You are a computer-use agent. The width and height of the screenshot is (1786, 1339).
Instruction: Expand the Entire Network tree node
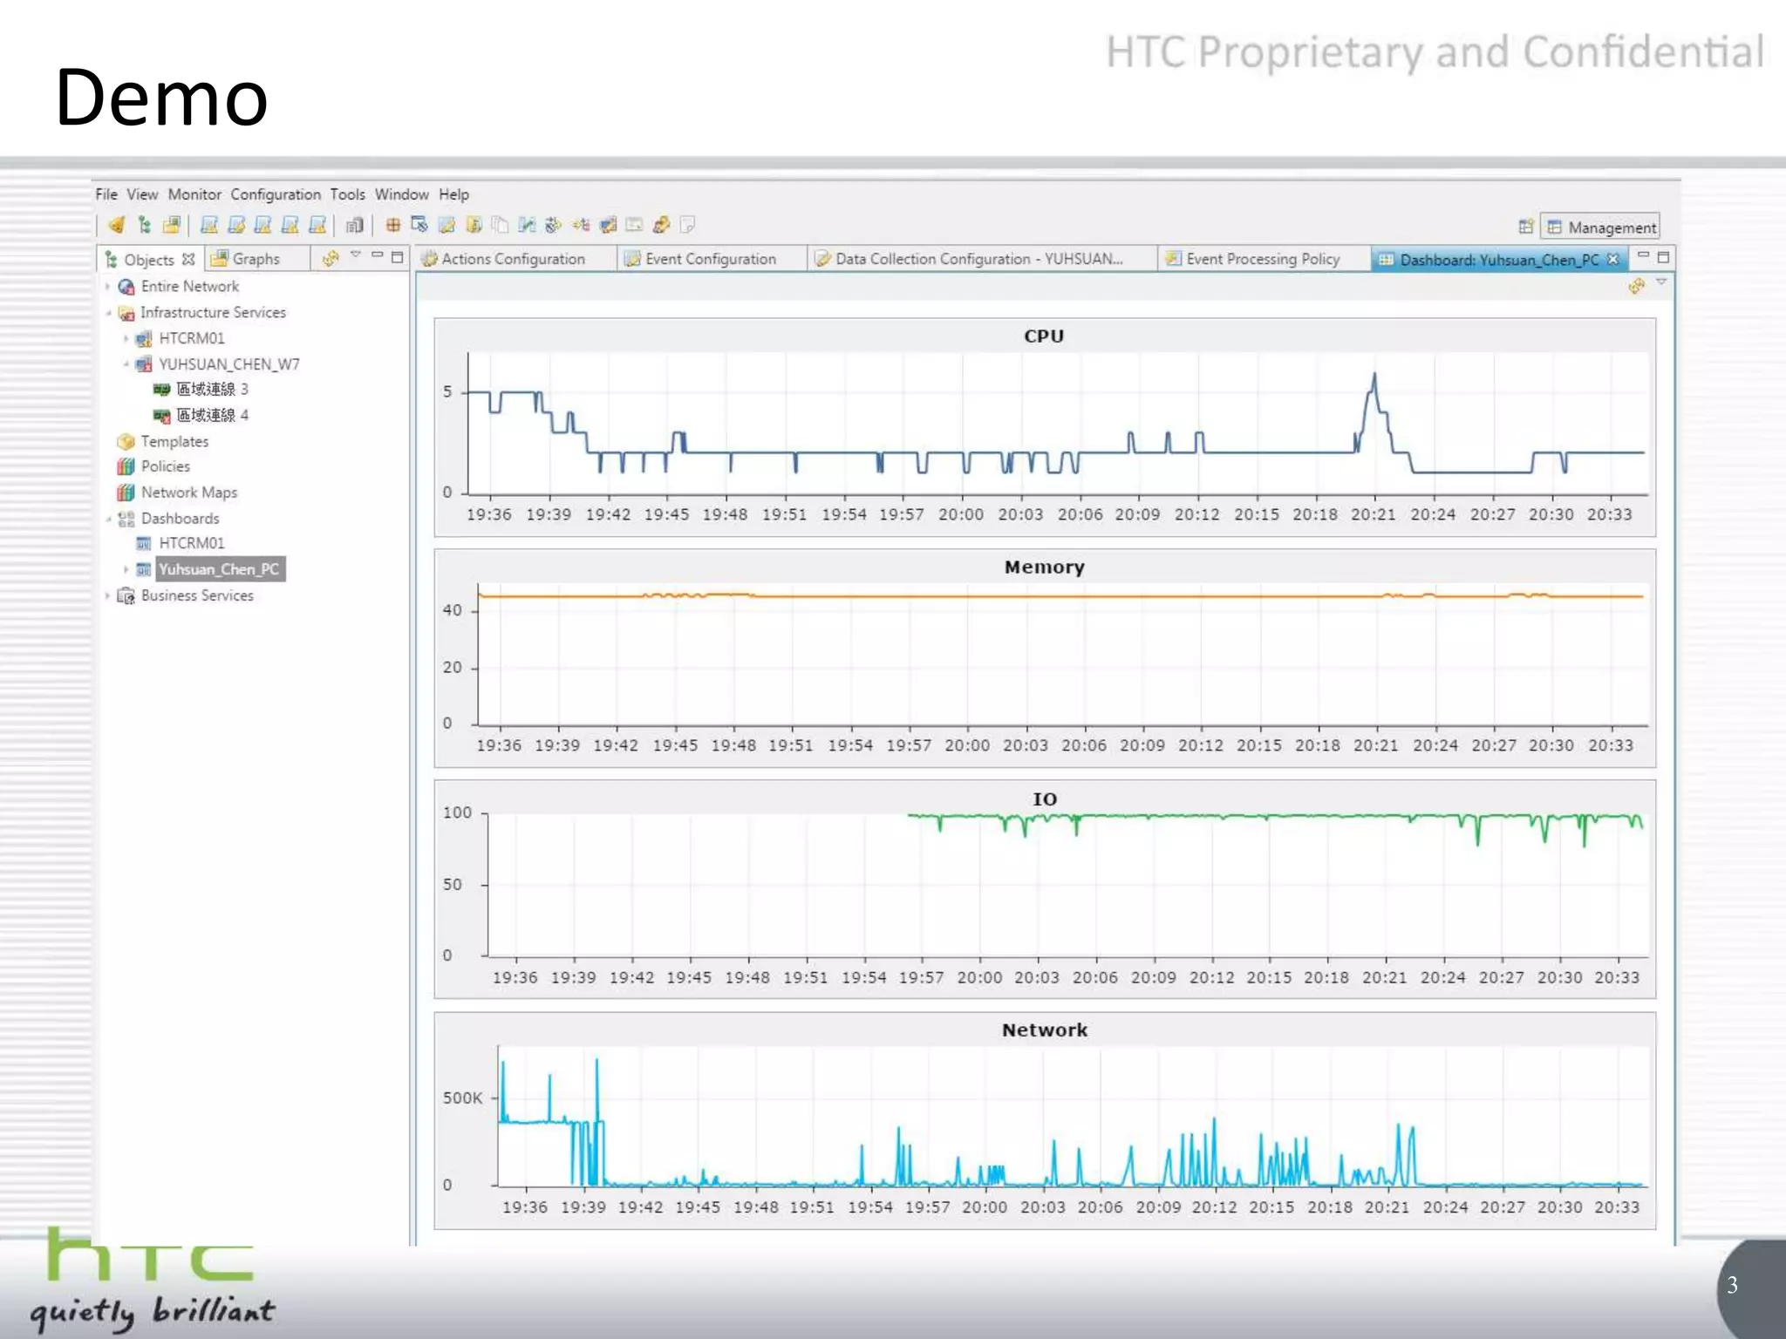[x=107, y=286]
